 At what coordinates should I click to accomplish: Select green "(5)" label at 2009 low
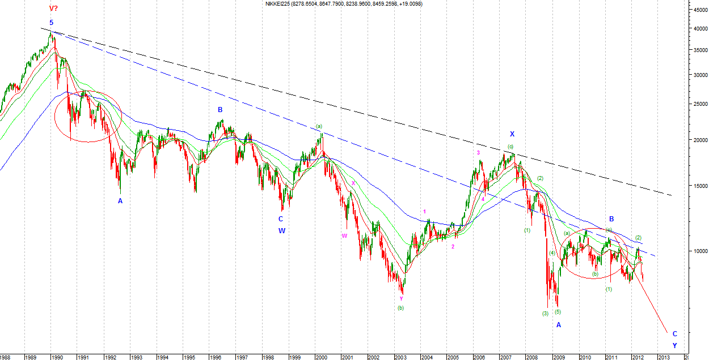558,312
